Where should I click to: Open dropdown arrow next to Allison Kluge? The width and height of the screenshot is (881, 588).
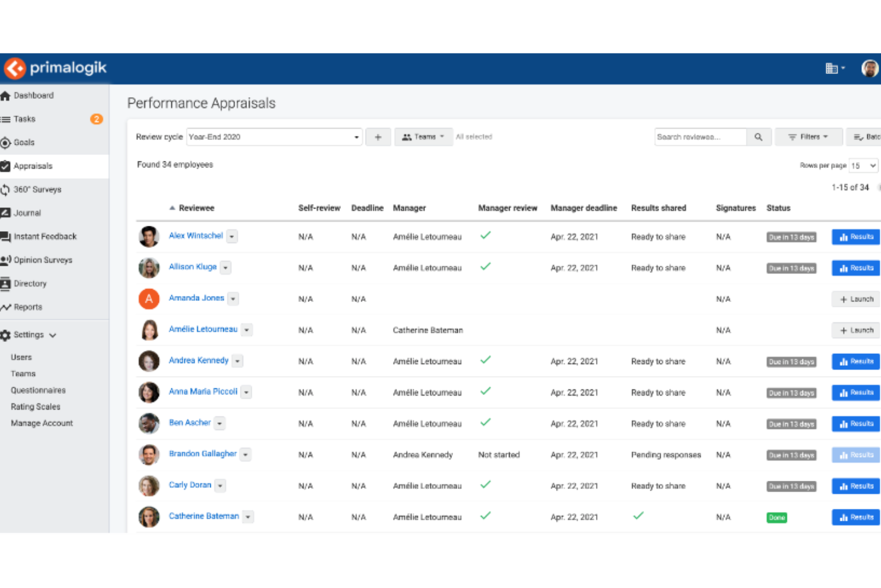[x=226, y=268]
